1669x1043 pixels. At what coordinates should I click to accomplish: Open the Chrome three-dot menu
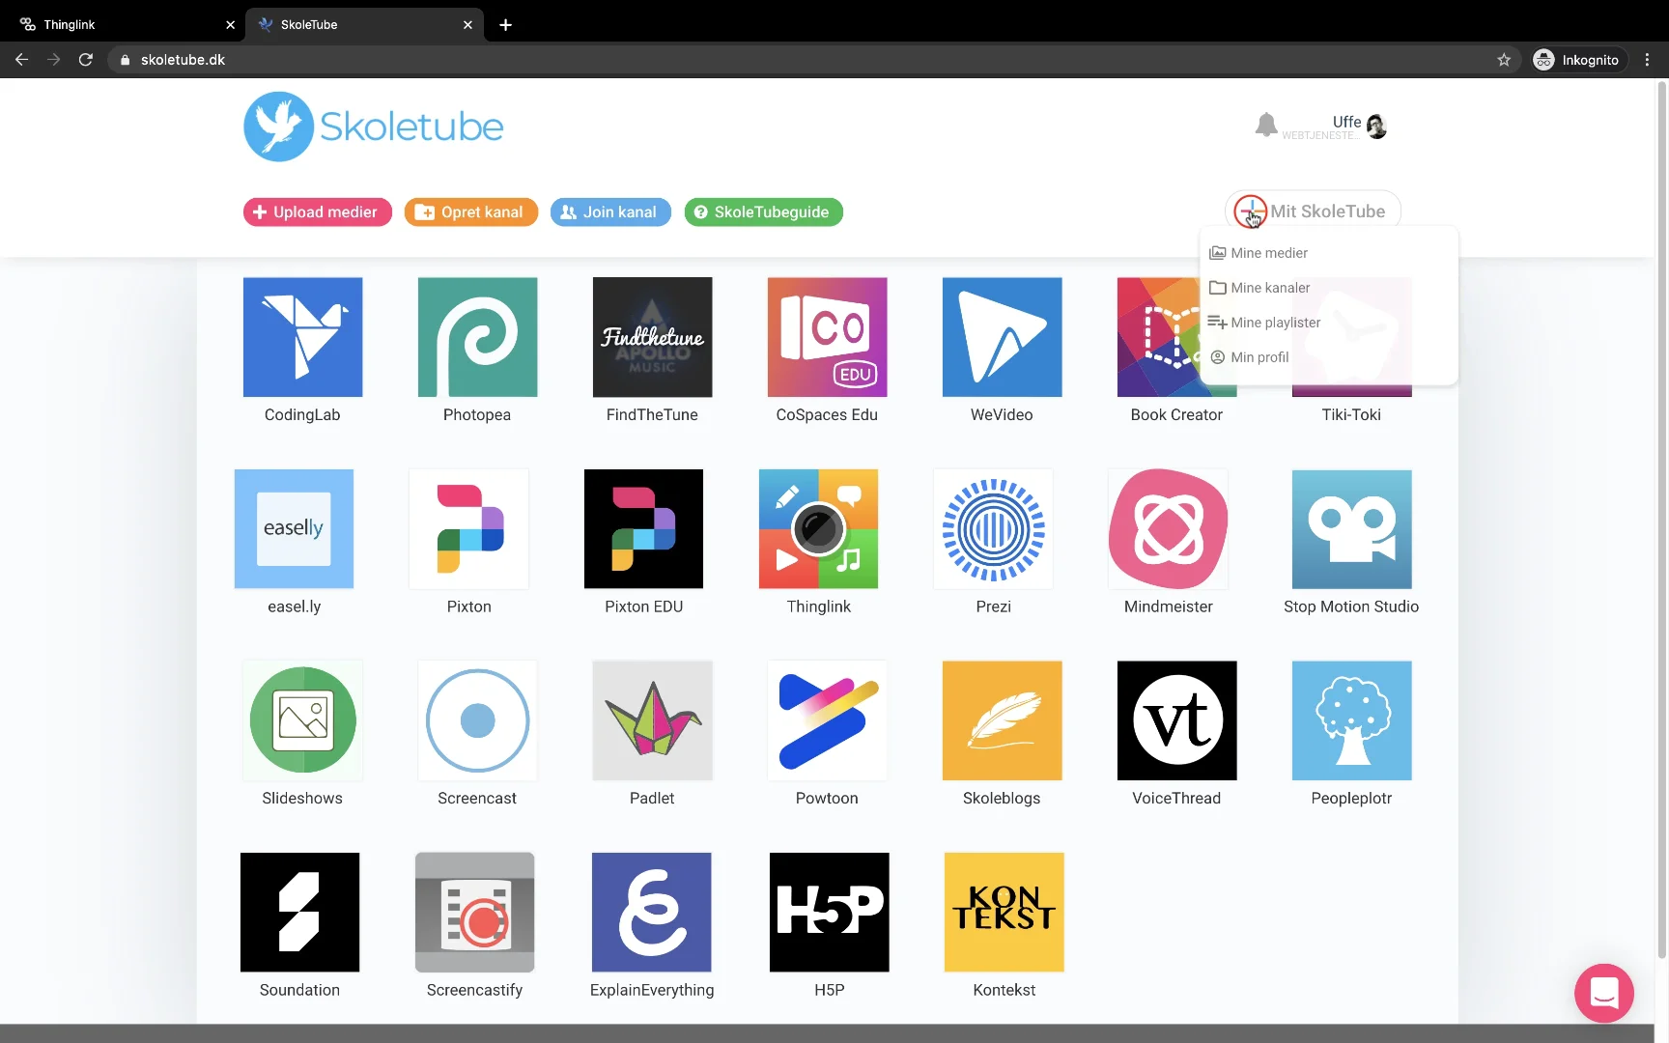(1648, 59)
